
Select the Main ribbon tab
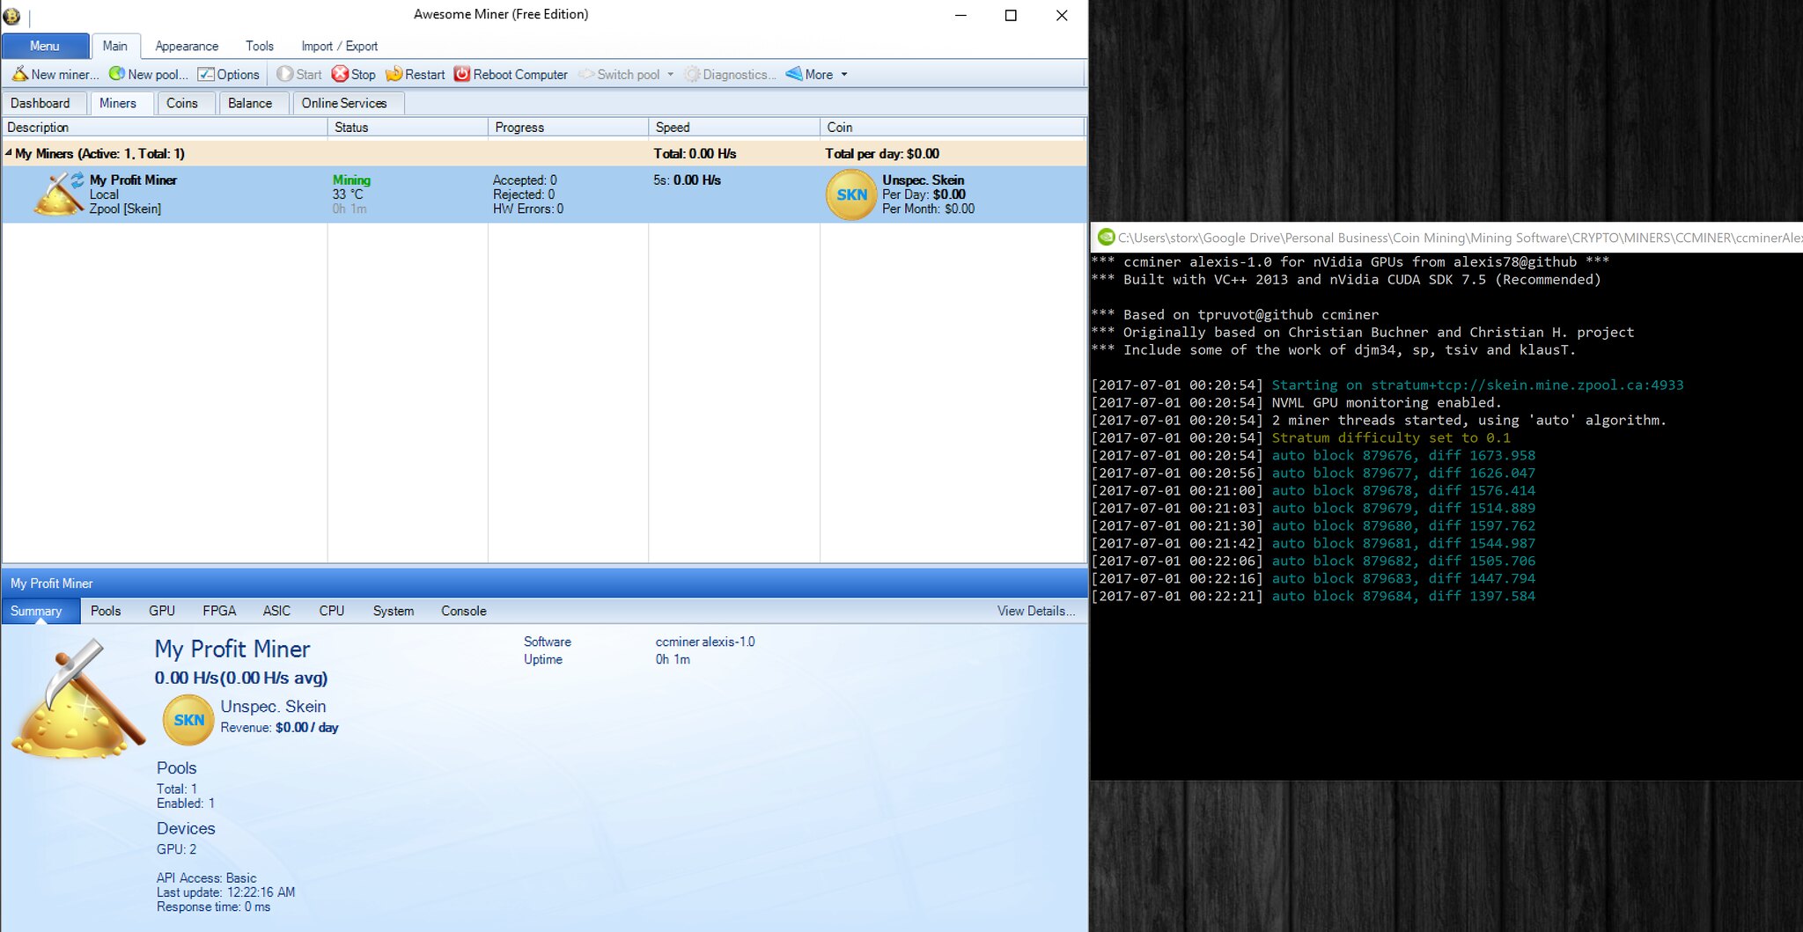[114, 46]
